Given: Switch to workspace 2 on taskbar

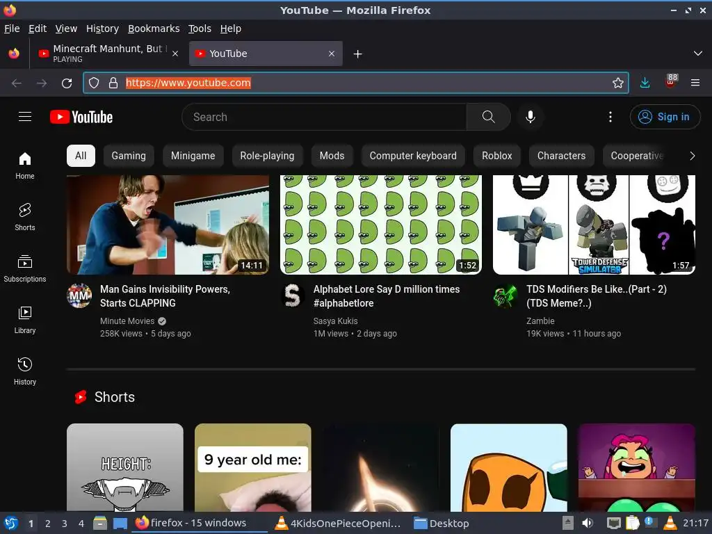Looking at the screenshot, I should 48,524.
